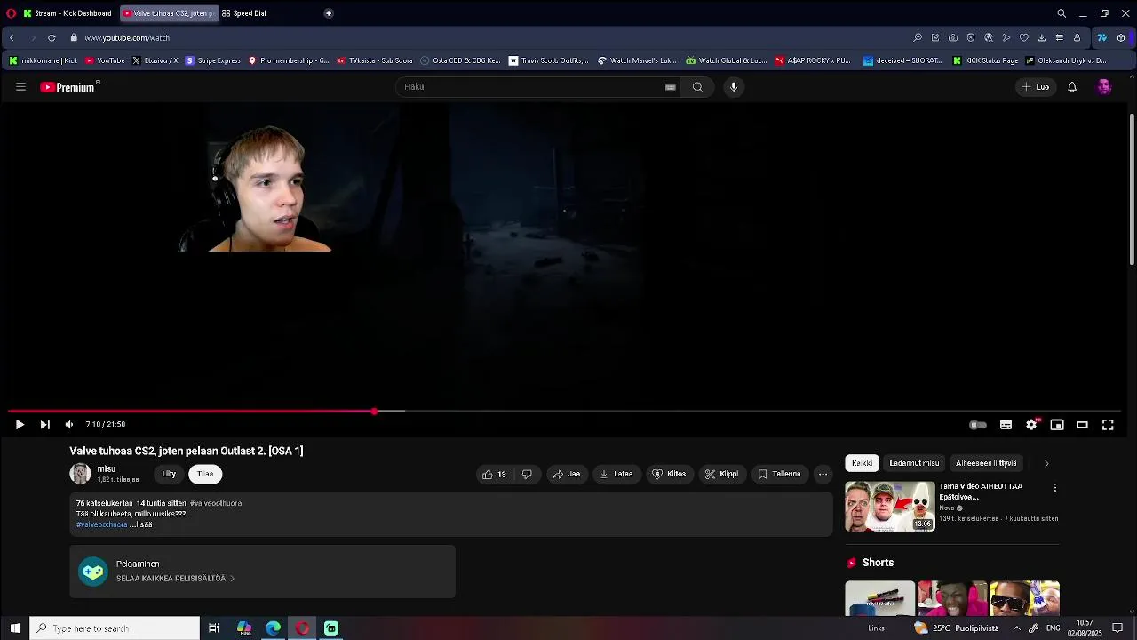Enter fullscreen in the video player
The height and width of the screenshot is (640, 1137).
coord(1108,425)
